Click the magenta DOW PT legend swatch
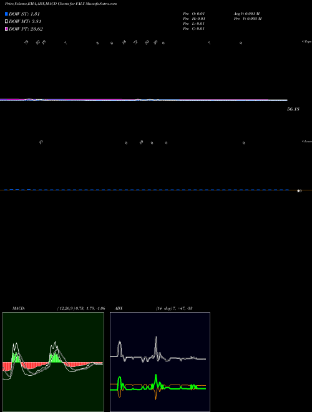 (6, 29)
